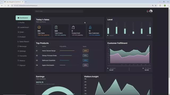Viewport: 170px width, 95px height.
Task: Click the Apple Smartwatch popularity bar
Action: pyautogui.click(x=62, y=65)
